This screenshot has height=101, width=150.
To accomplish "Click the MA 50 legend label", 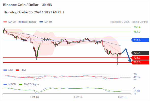I will (48, 22).
